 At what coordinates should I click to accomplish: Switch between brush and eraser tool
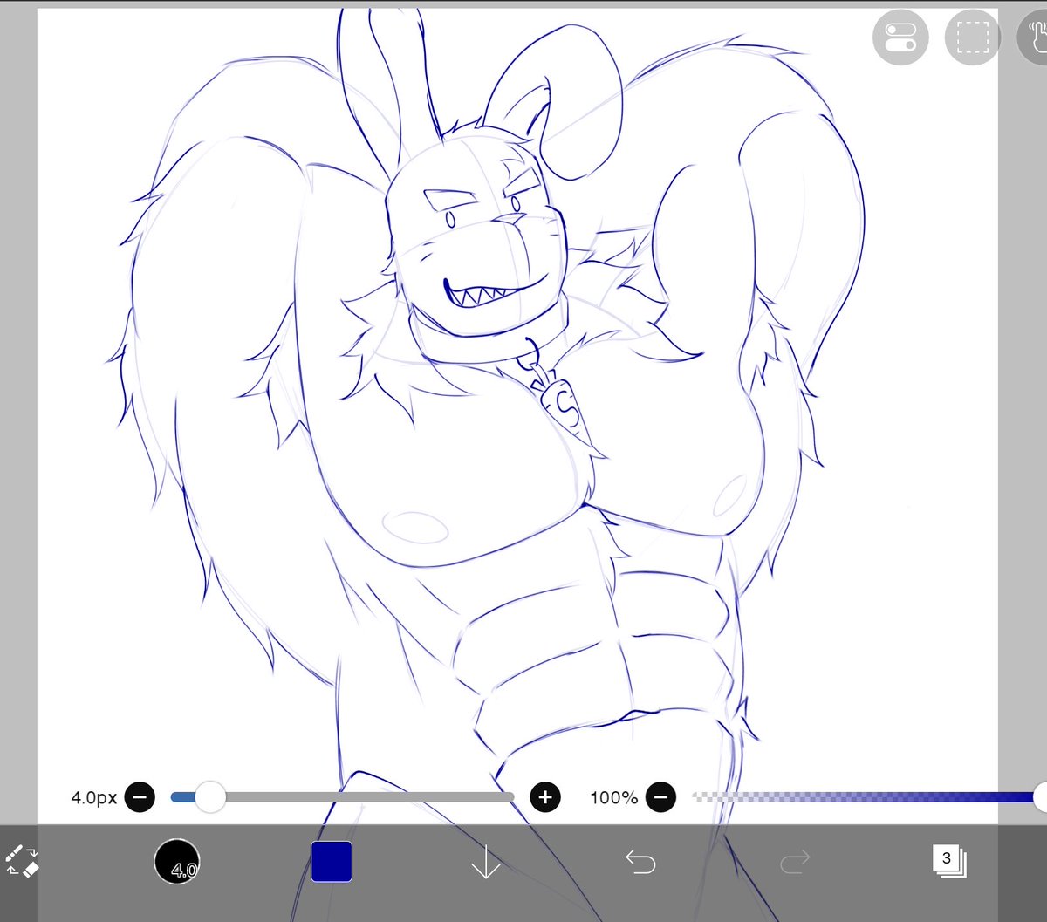(23, 861)
